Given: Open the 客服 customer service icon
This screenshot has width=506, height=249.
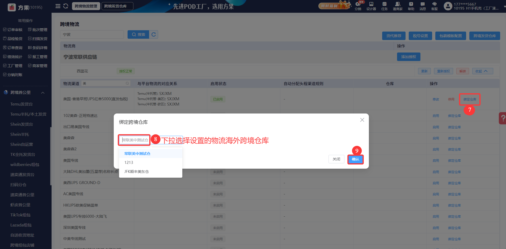Looking at the screenshot, I should click(435, 6).
